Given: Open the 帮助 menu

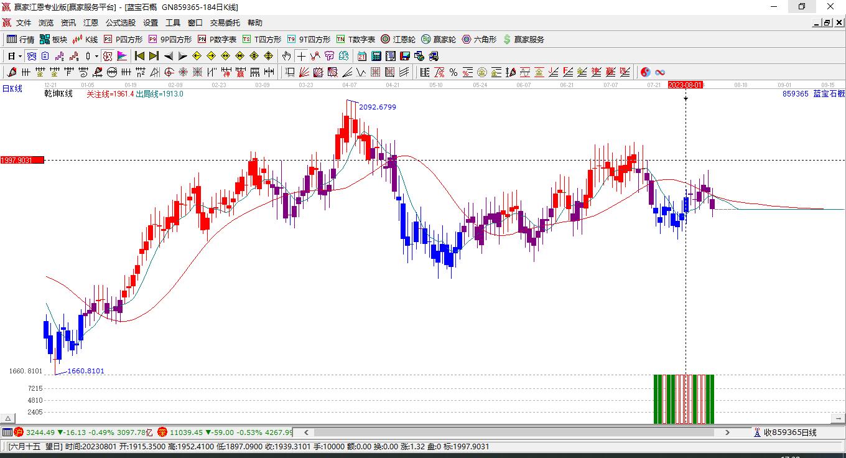Looking at the screenshot, I should click(255, 23).
